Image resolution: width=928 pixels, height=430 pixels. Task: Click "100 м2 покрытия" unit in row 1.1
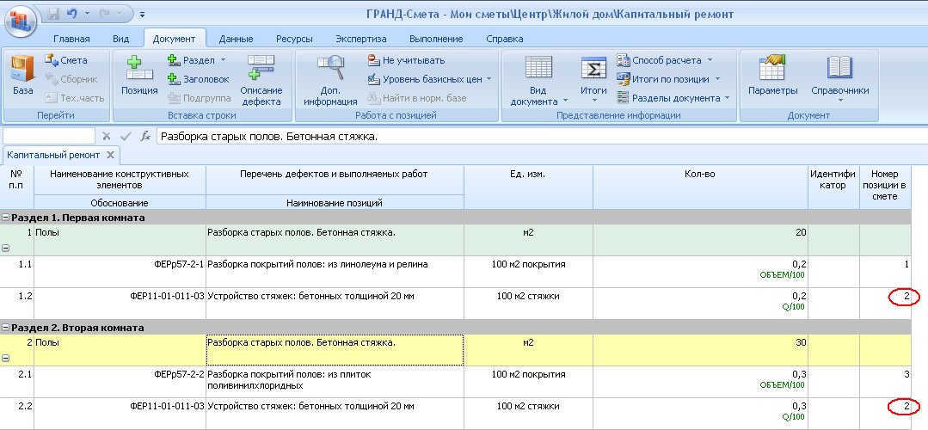[528, 264]
